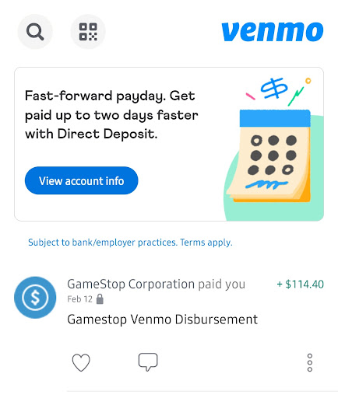Open the search magnifier icon
The image size is (338, 398).
click(35, 32)
